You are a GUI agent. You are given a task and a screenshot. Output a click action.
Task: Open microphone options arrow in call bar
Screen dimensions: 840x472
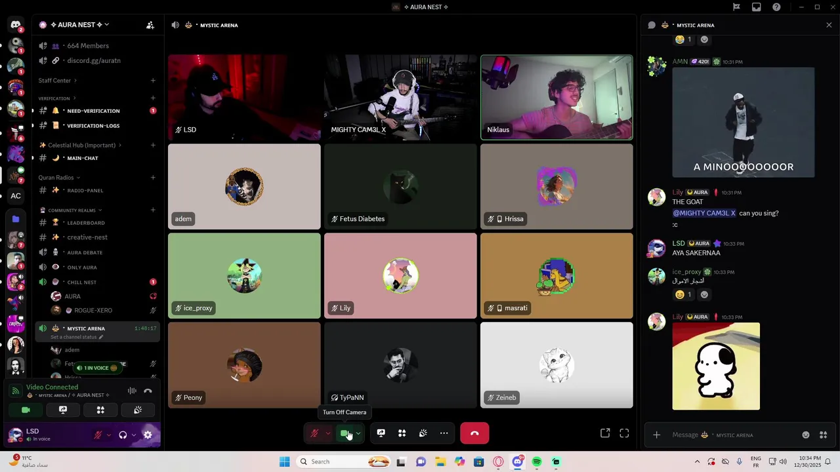click(327, 433)
